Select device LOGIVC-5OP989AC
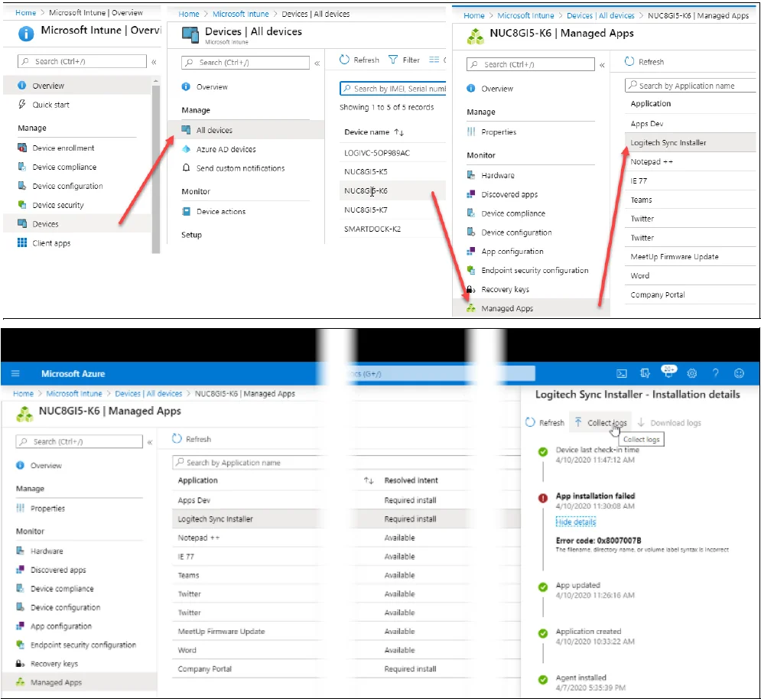This screenshot has width=761, height=699. [392, 153]
